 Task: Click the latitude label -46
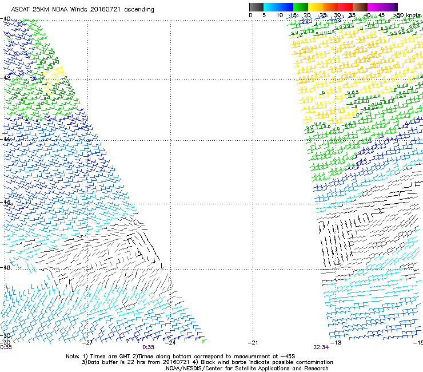(5, 202)
